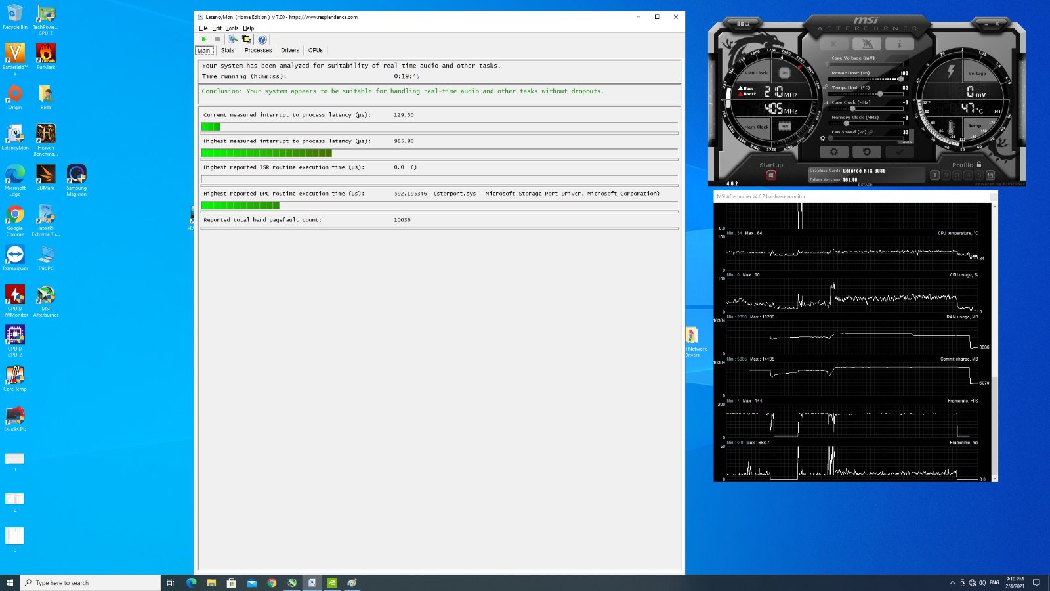Click Detach on the Afterburner monitor
The width and height of the screenshot is (1050, 591).
(x=866, y=185)
